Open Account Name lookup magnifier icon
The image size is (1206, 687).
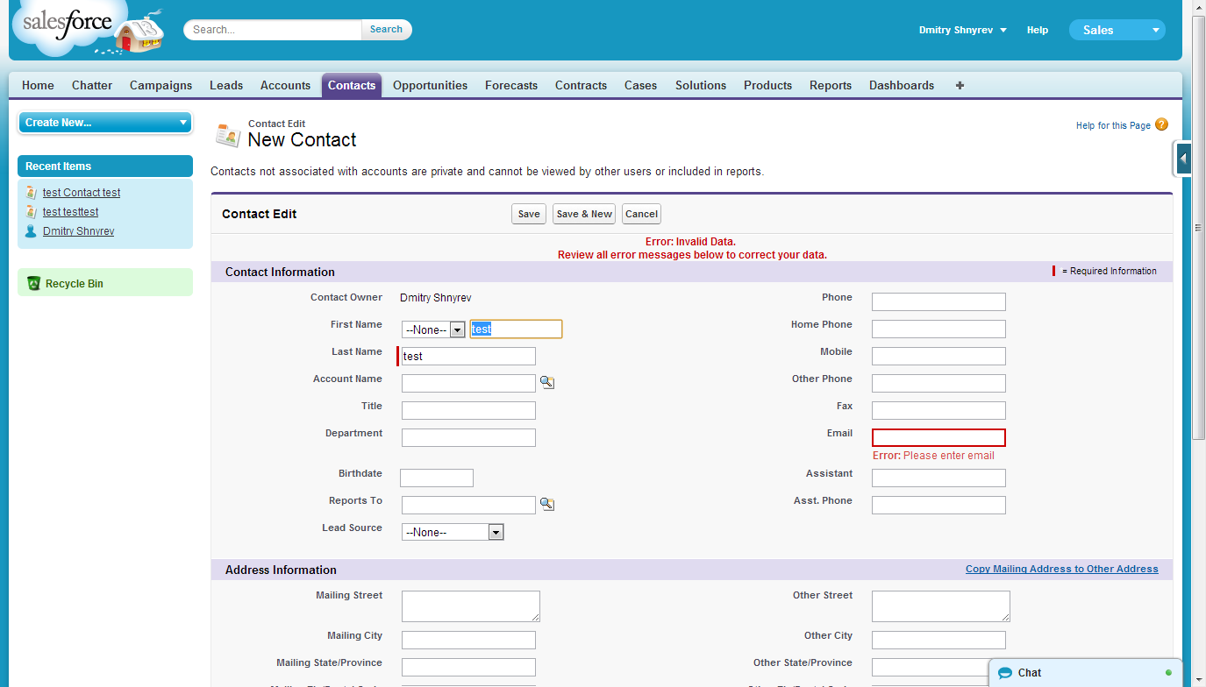pyautogui.click(x=546, y=383)
